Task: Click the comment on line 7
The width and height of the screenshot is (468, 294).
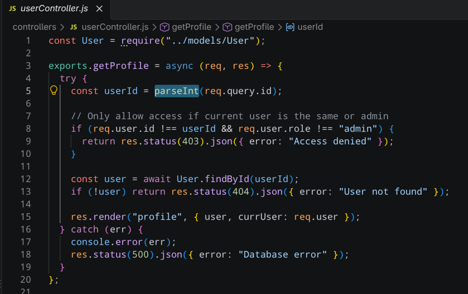Action: [230, 116]
